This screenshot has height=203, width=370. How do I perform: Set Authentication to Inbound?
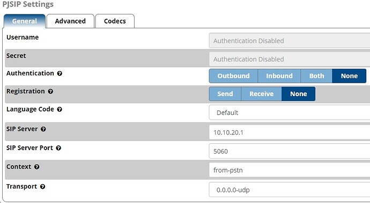(279, 76)
